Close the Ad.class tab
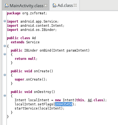 click(x=75, y=5)
